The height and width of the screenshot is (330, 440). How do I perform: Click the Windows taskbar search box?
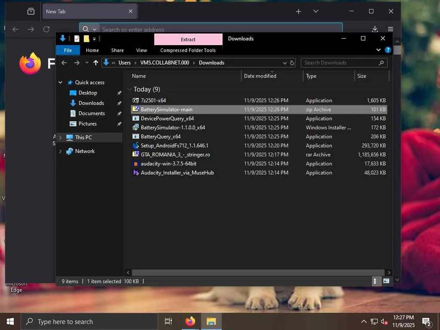point(89,321)
